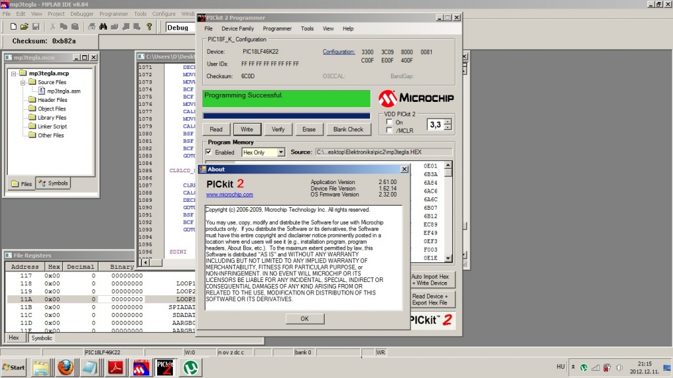Image resolution: width=673 pixels, height=378 pixels.
Task: Click the New File icon in MPLAB toolbar
Action: 13,27
